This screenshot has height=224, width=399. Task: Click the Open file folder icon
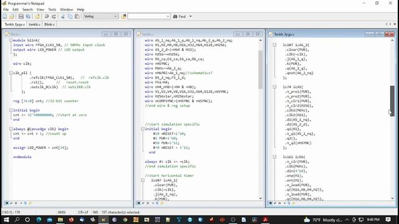click(12, 17)
